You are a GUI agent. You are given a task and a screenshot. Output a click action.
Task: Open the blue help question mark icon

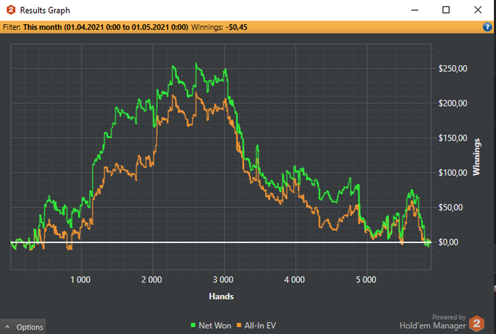pyautogui.click(x=487, y=27)
